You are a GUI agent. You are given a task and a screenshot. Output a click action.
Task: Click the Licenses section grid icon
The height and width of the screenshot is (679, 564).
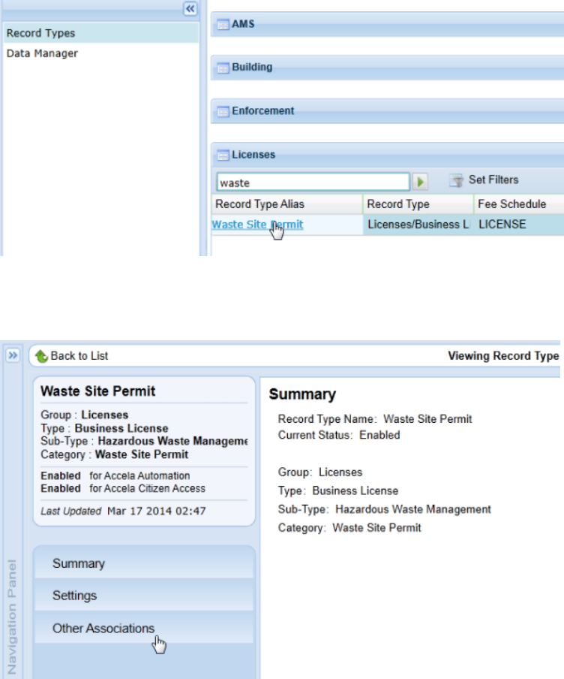point(223,155)
